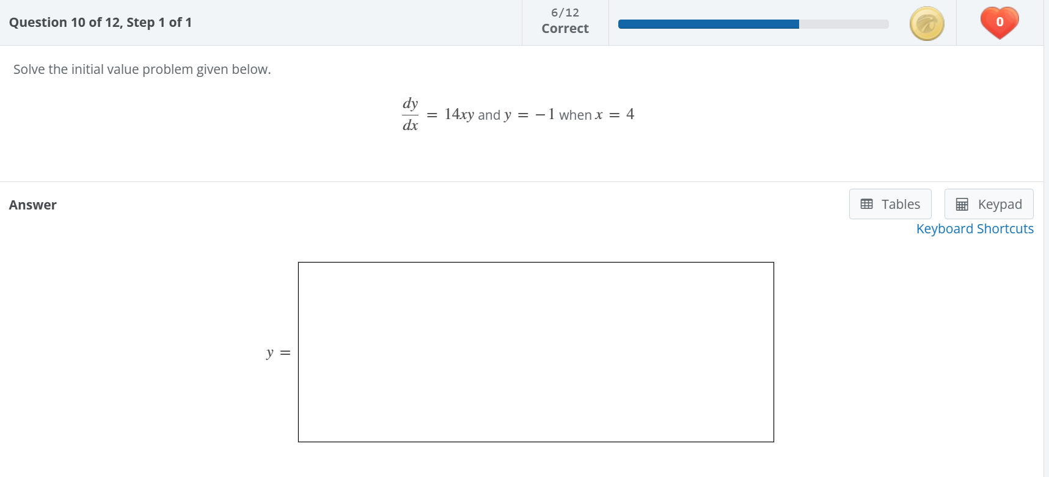Click the Question 10 of 12 header
Viewport: 1049px width, 477px height.
click(100, 22)
